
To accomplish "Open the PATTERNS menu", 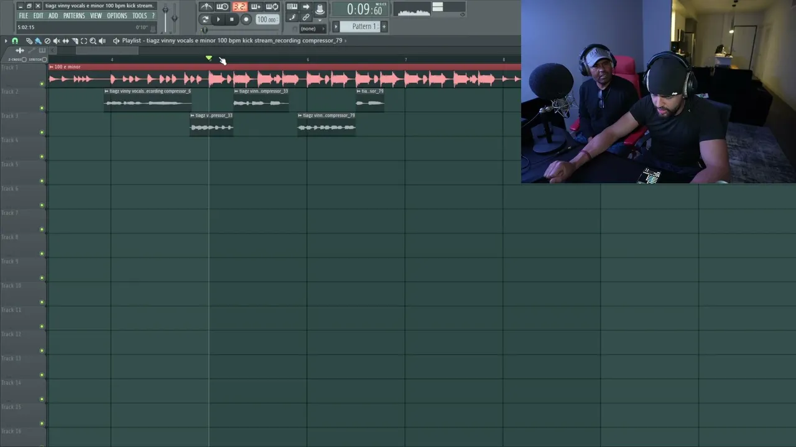I will click(74, 16).
